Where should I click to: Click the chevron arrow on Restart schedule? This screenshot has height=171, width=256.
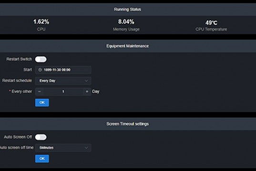[86, 81]
